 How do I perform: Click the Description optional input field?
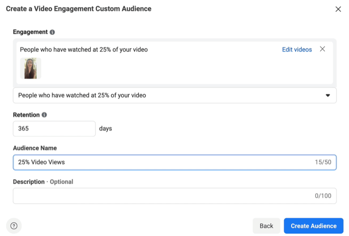pyautogui.click(x=175, y=196)
